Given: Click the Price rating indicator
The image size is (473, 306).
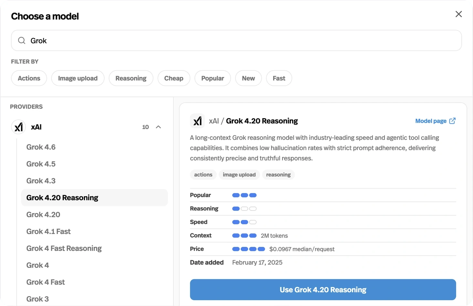Looking at the screenshot, I should click(x=248, y=249).
